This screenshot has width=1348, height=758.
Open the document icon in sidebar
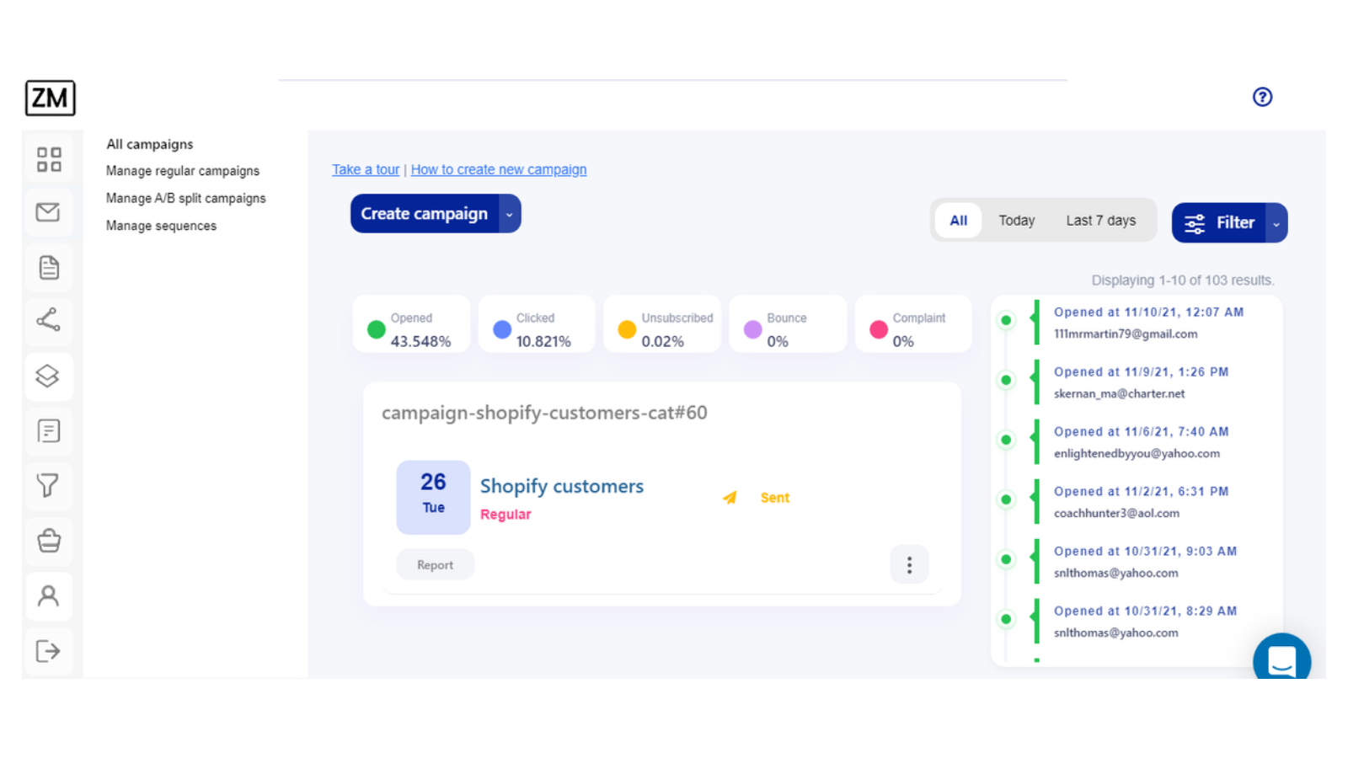pyautogui.click(x=49, y=268)
